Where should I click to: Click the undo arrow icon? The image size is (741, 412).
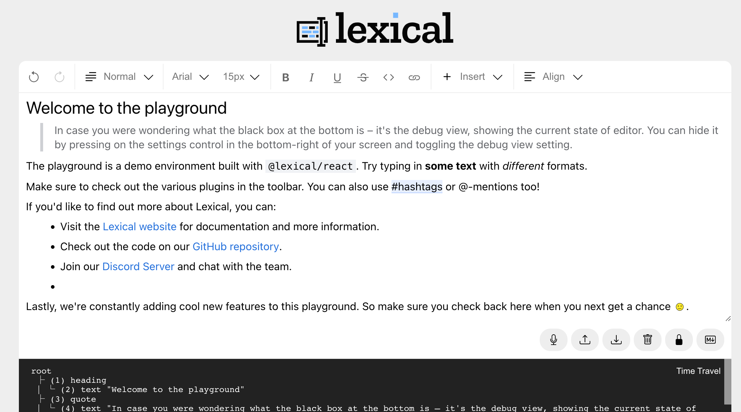click(x=34, y=77)
